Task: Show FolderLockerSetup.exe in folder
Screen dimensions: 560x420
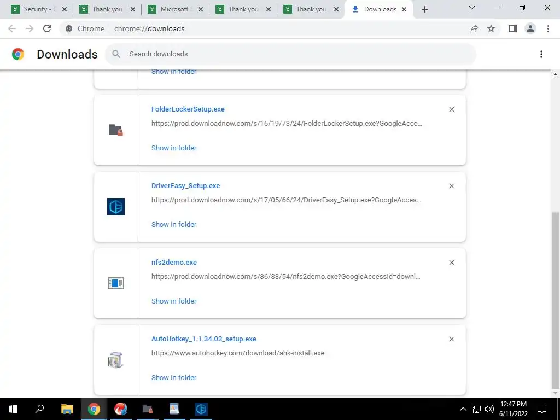Action: (174, 148)
